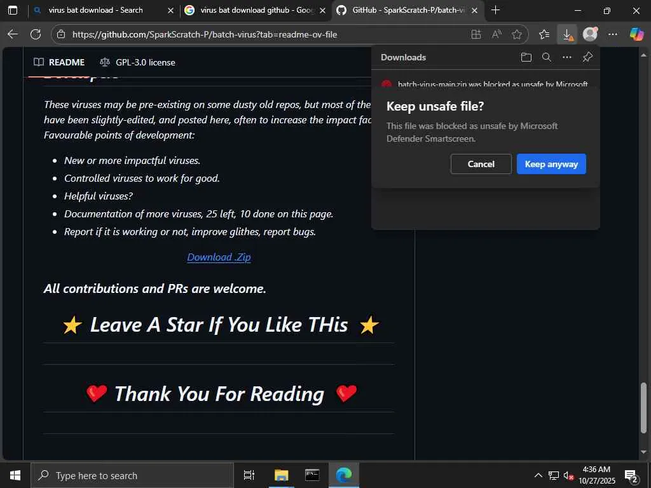Screen dimensions: 651x488
Task: Open the browser apps grid icon
Action: point(476,34)
